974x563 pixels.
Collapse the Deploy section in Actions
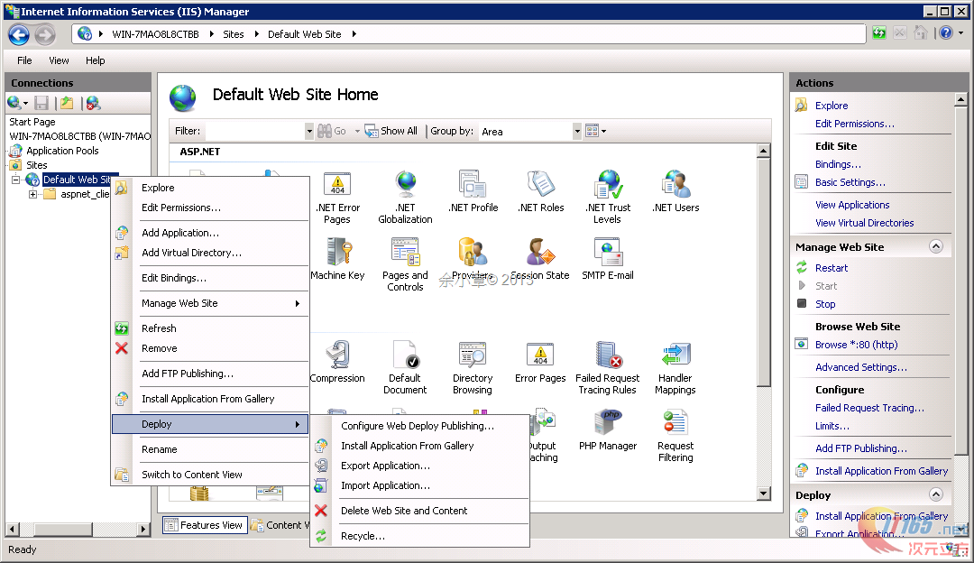tap(935, 494)
